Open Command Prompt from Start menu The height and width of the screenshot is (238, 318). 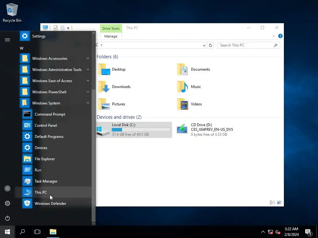pos(53,114)
